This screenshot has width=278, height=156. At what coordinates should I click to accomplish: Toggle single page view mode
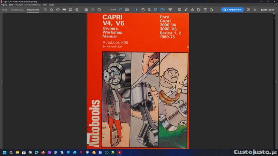point(121,10)
